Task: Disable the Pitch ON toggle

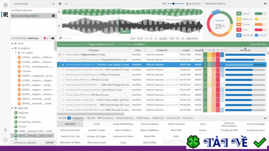Action: click(239, 30)
